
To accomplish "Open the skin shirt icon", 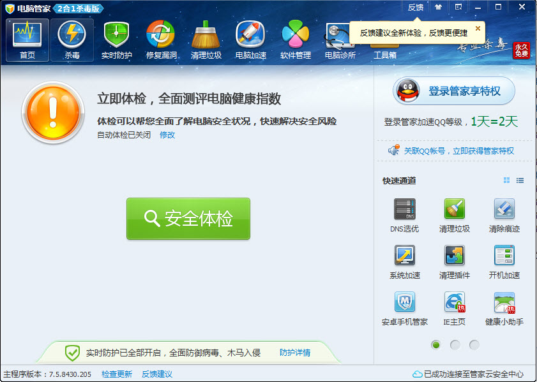I will coord(439,7).
